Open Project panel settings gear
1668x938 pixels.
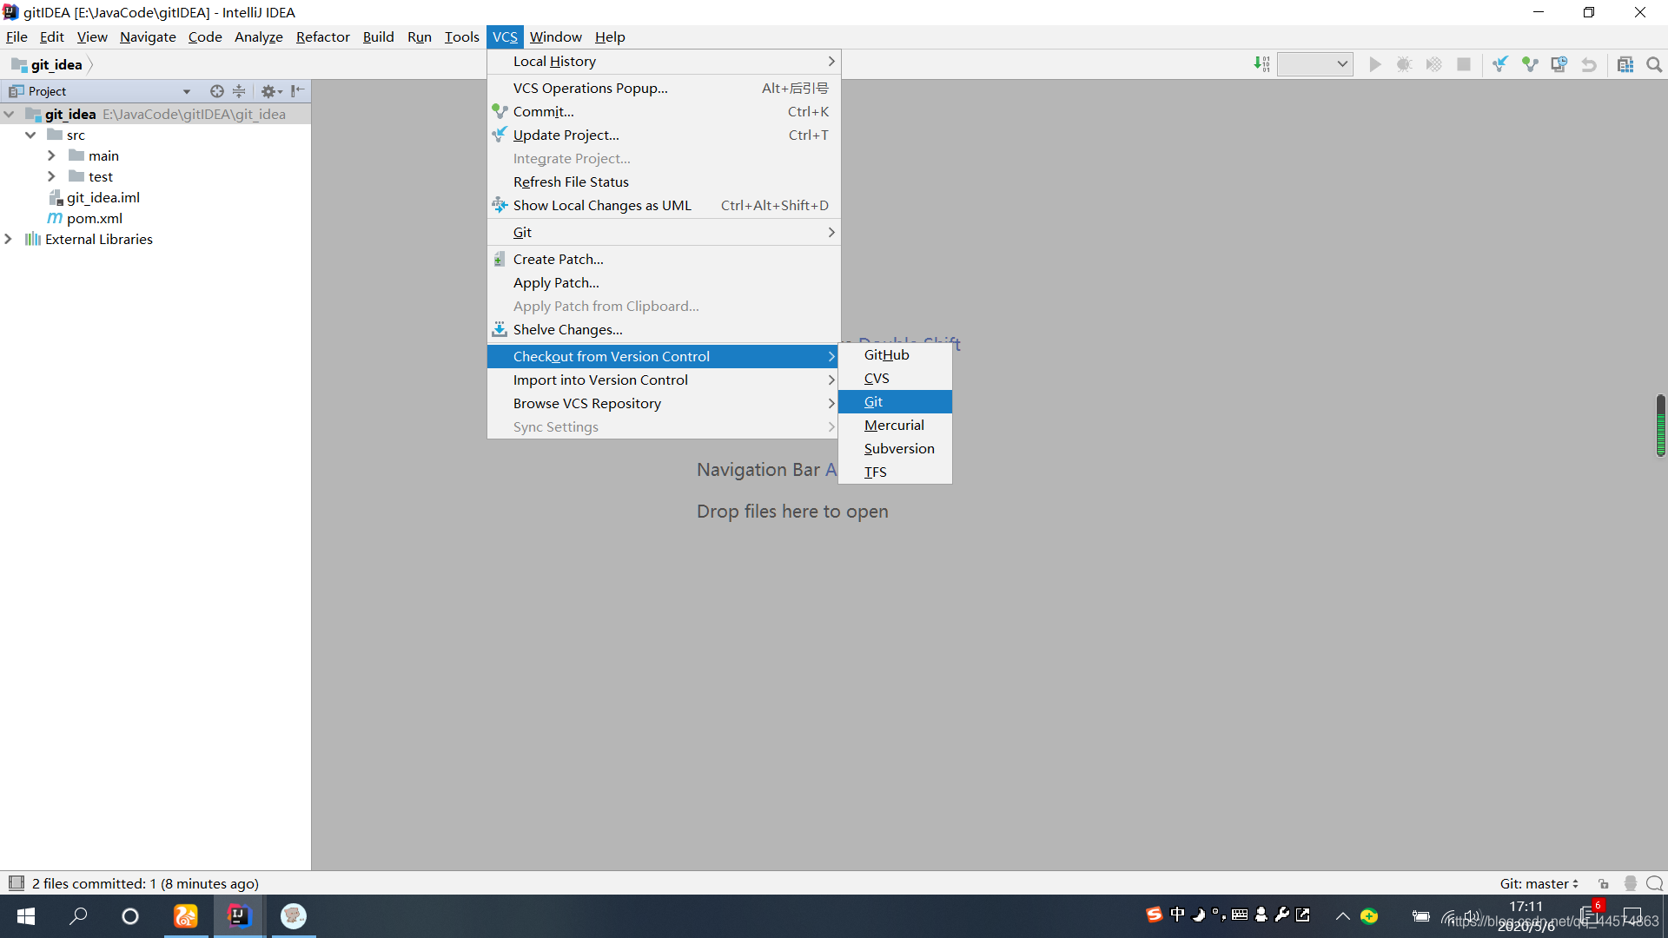point(271,91)
